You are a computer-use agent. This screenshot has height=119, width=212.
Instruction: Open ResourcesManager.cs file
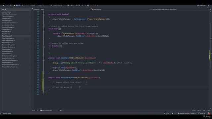(8, 45)
